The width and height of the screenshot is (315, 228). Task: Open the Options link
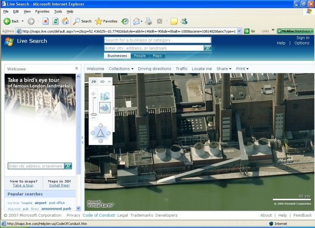[x=302, y=43]
